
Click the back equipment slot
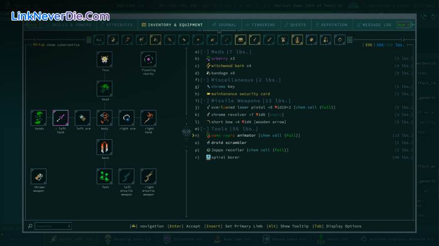pos(104,147)
